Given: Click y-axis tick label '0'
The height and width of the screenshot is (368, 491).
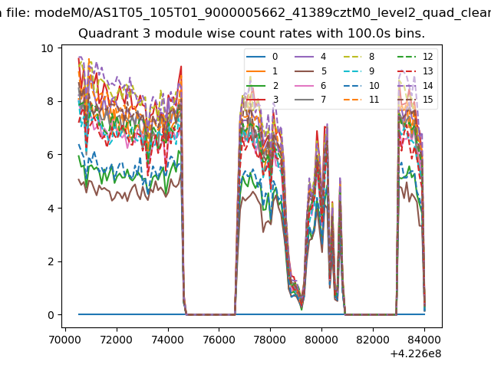Looking at the screenshot, I should (x=51, y=315).
